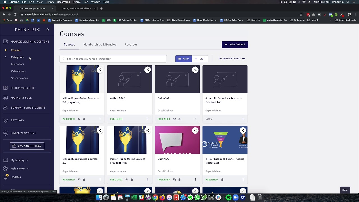
Task: Click share icon on Chat ASAP card
Action: pos(195,130)
